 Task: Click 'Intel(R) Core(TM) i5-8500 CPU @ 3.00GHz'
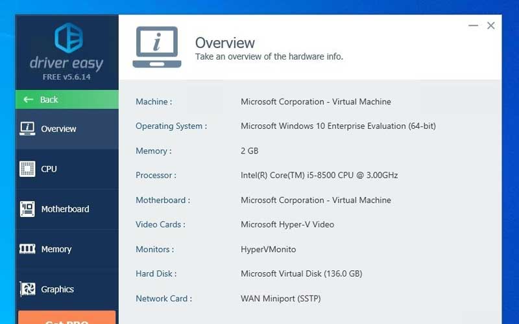tap(319, 175)
